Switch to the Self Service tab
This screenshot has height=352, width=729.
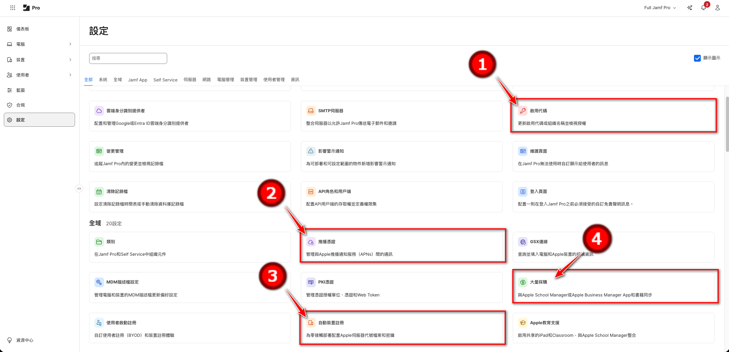(165, 80)
